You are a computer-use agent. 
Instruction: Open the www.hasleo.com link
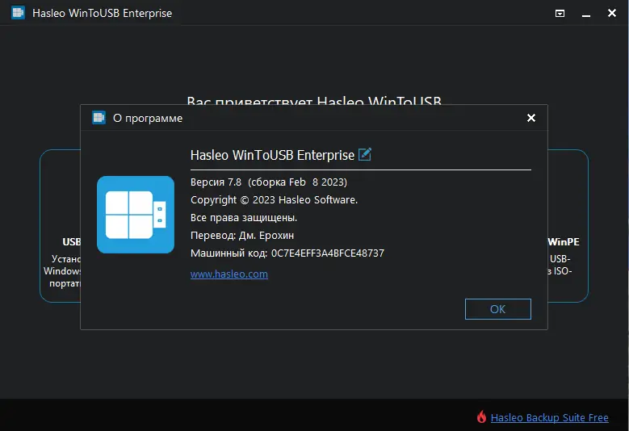pyautogui.click(x=229, y=274)
